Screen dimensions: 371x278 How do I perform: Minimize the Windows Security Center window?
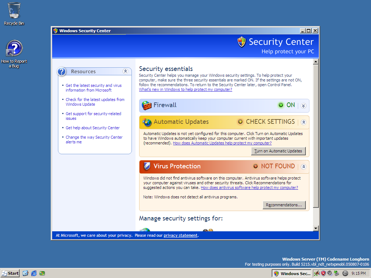pyautogui.click(x=303, y=31)
